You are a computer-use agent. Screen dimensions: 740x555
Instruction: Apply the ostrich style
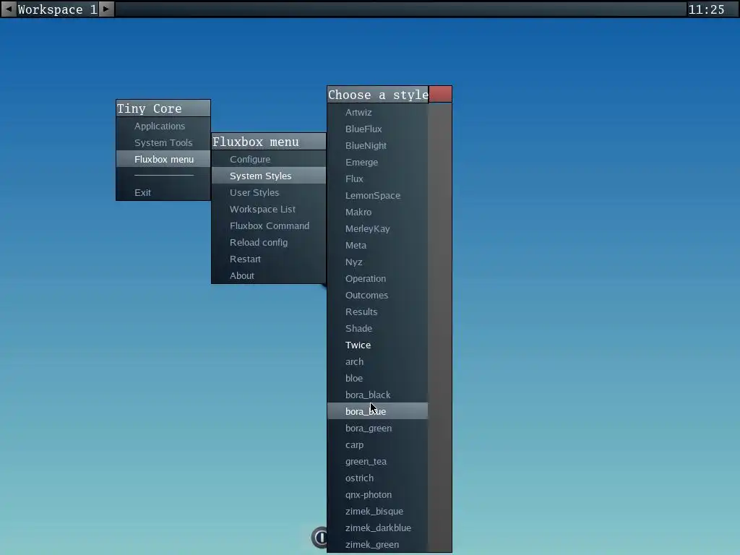click(x=377, y=478)
